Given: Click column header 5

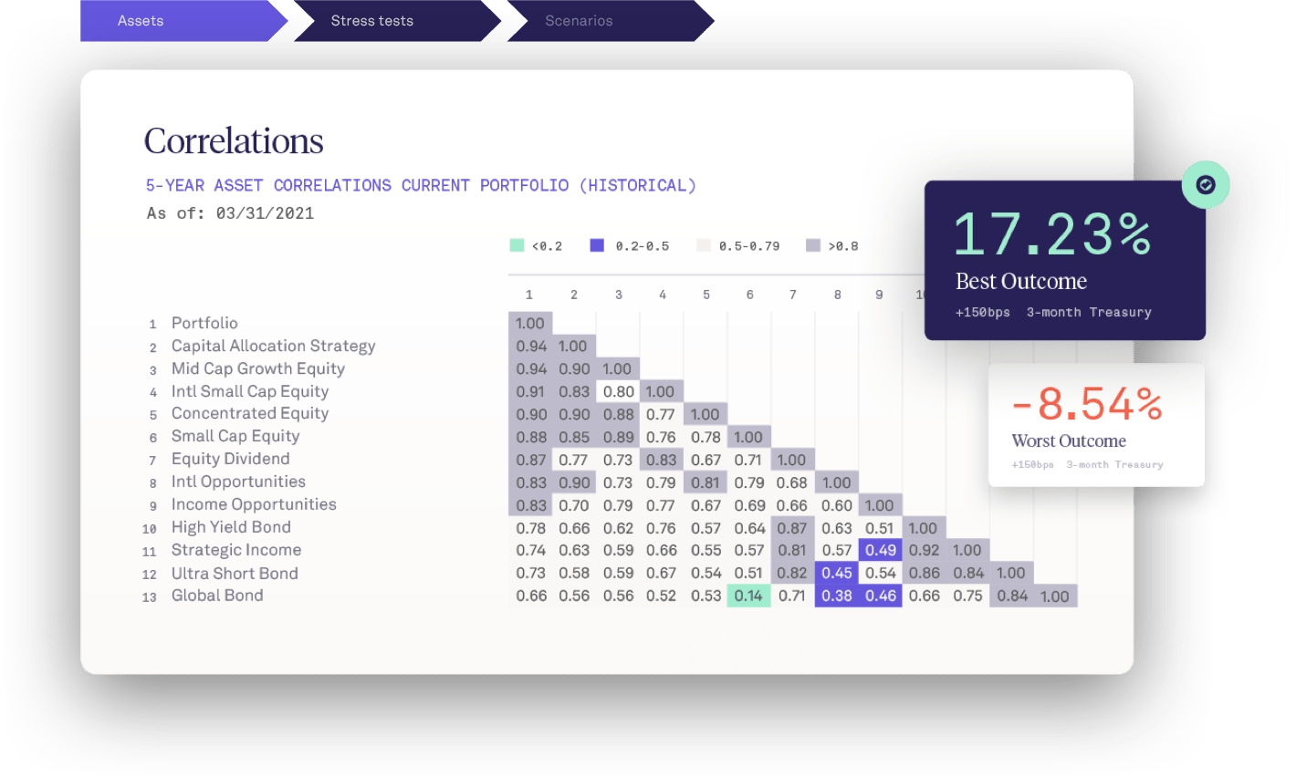Looking at the screenshot, I should pos(706,295).
